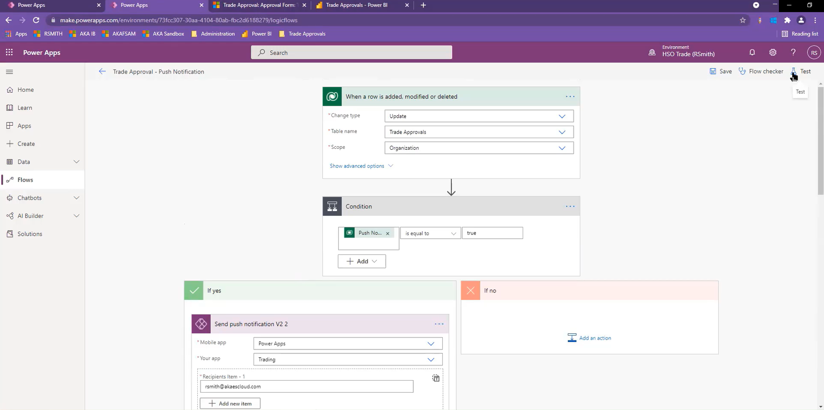This screenshot has width=824, height=410.
Task: Click the Save button
Action: pos(721,71)
